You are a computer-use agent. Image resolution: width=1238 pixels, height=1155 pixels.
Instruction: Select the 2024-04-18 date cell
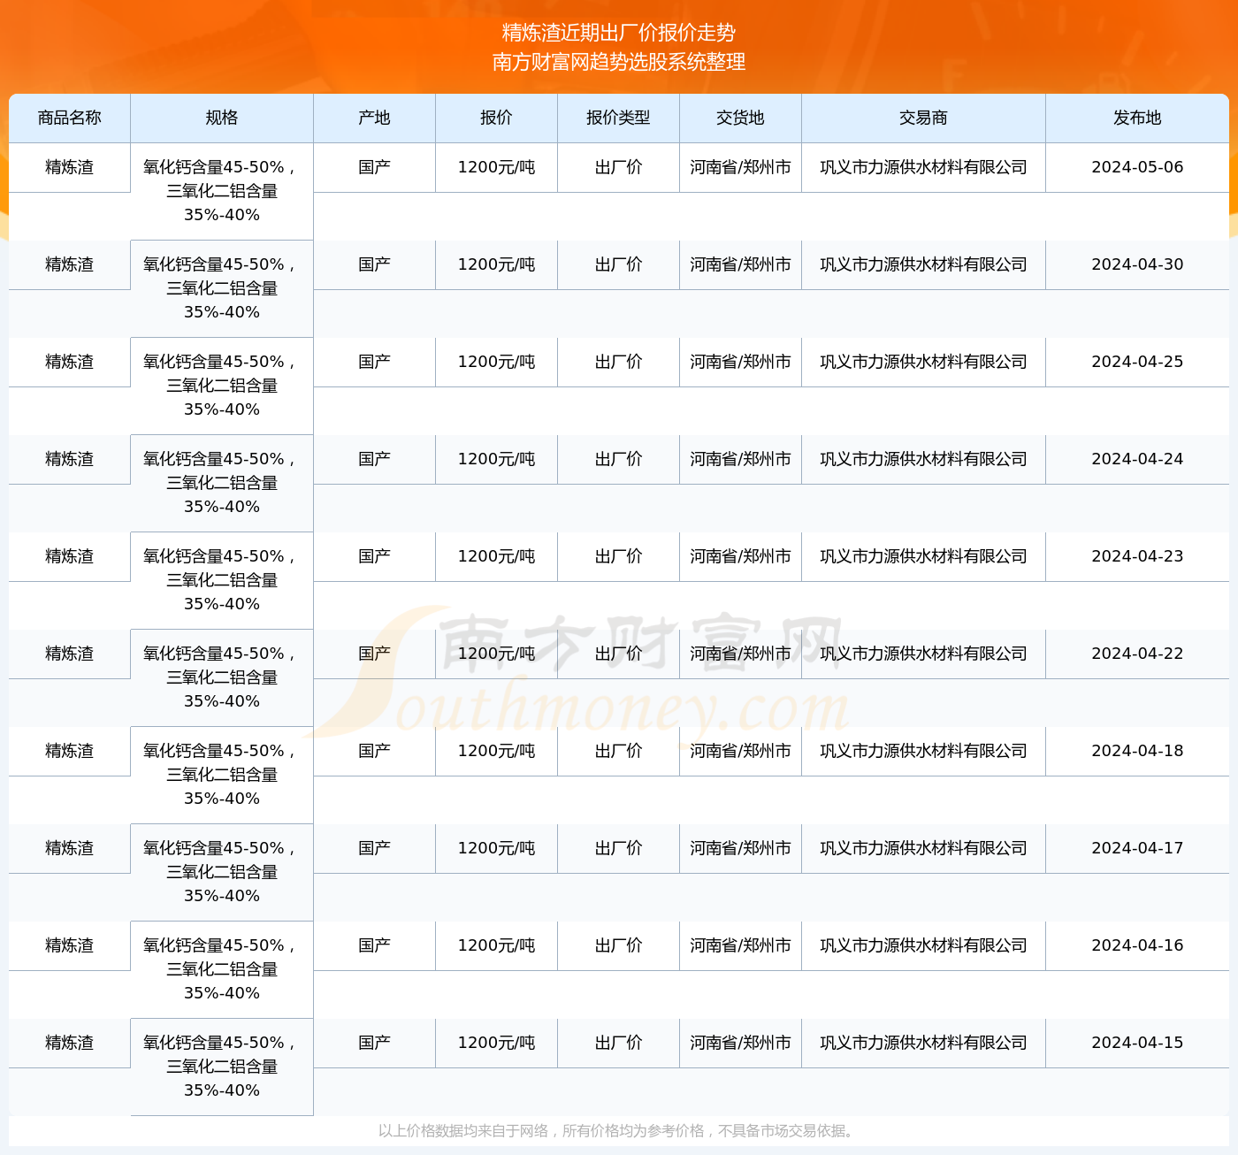(x=1137, y=751)
